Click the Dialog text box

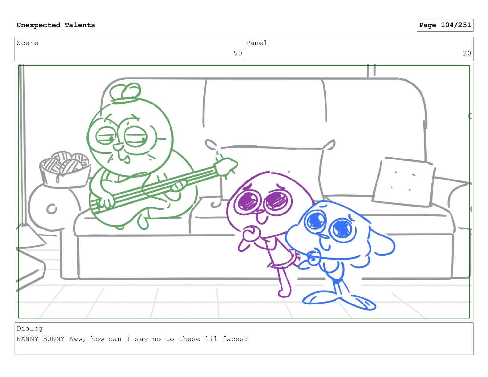pos(244,338)
